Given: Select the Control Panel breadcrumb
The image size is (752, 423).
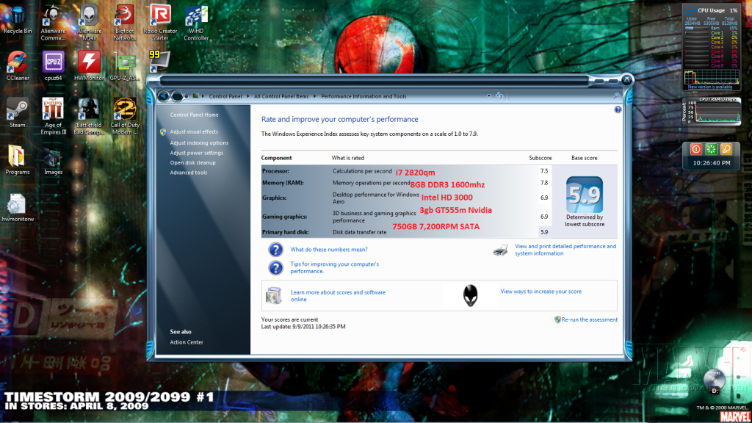Looking at the screenshot, I should (x=225, y=96).
